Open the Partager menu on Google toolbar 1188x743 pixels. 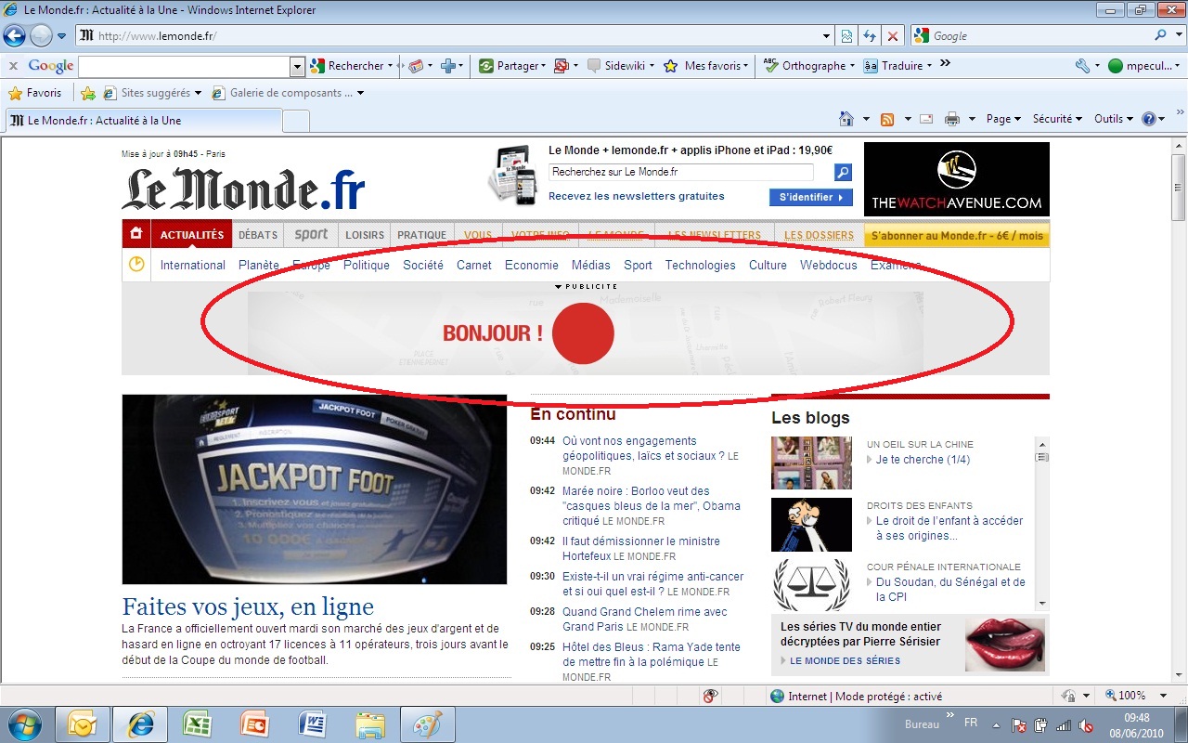pyautogui.click(x=511, y=66)
